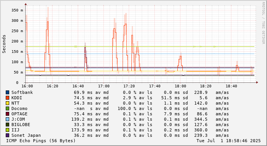Click the 200 m y-axis label

tap(17, 41)
